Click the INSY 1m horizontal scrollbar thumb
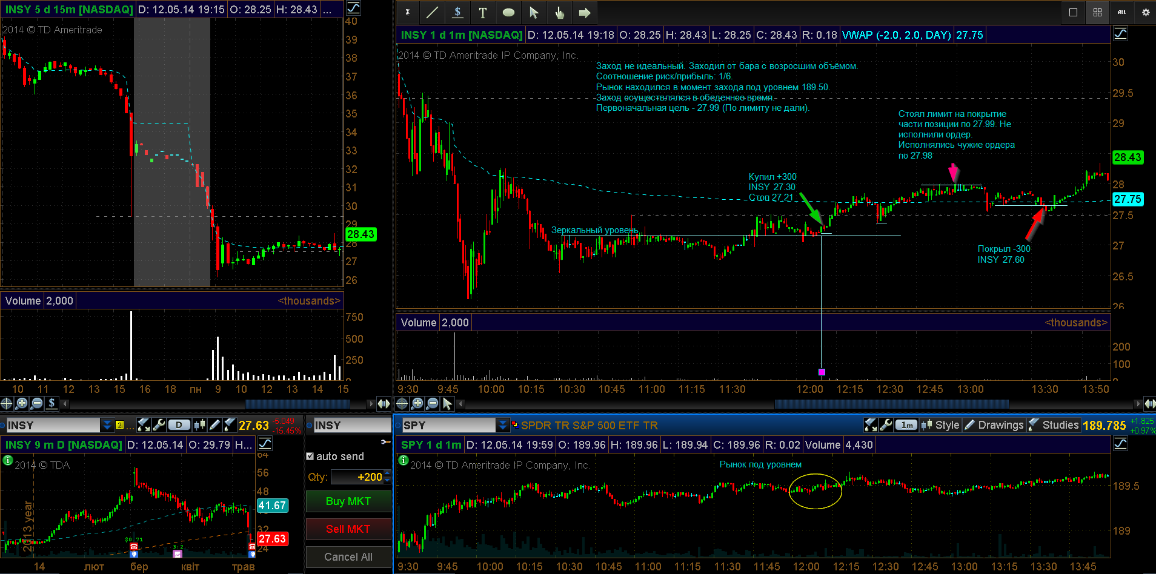 [892, 403]
